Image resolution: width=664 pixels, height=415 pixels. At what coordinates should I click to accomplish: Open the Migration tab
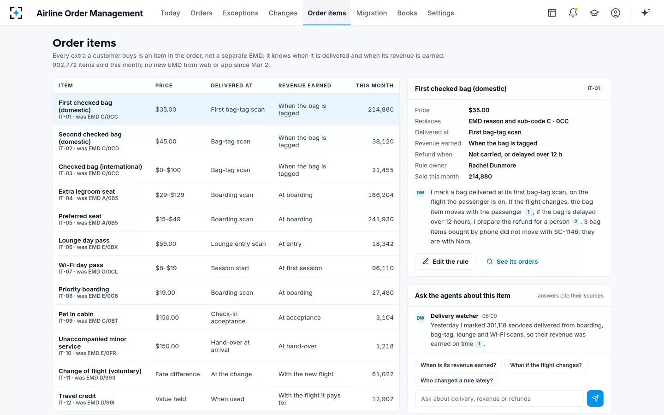point(372,13)
